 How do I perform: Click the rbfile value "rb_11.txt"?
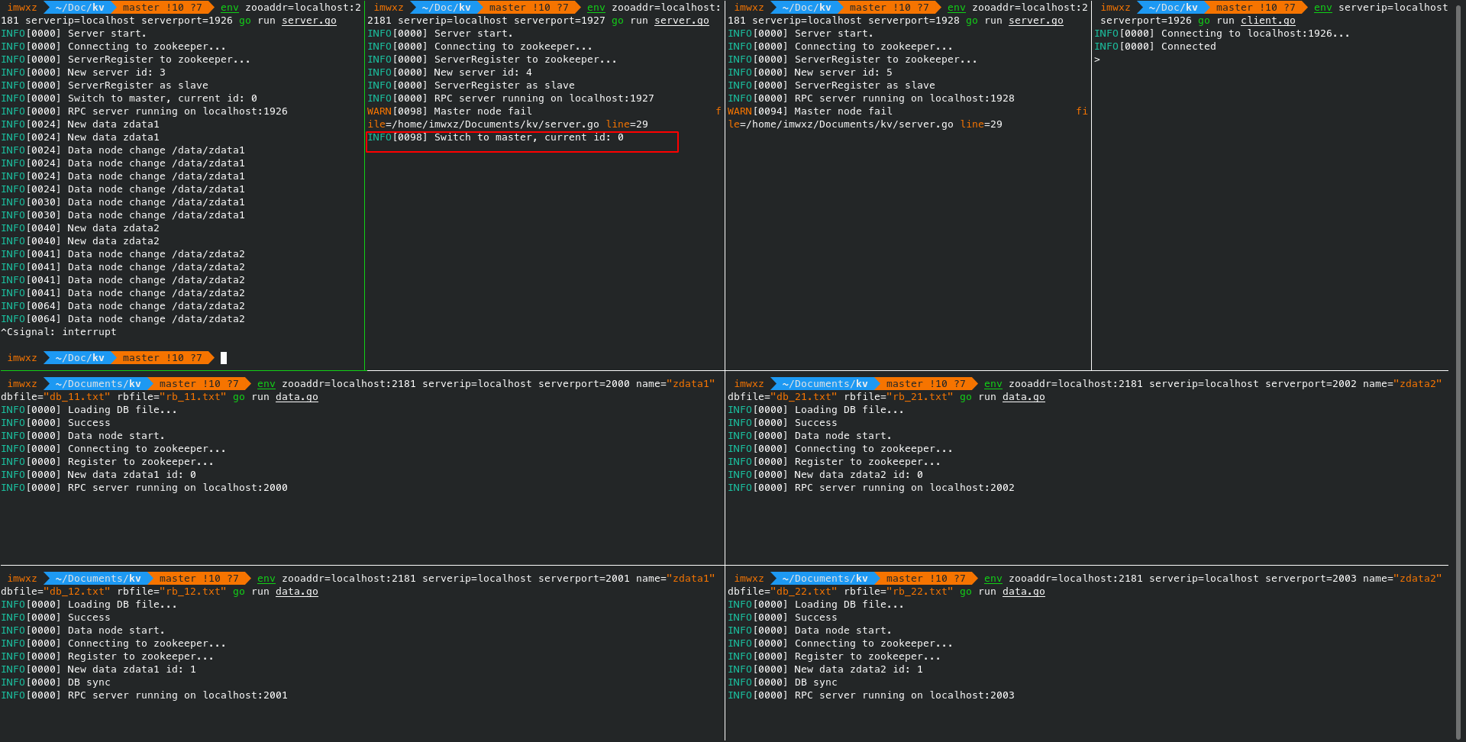point(193,397)
